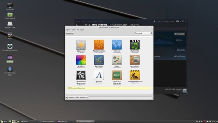
Task: Select the Audacity desktop icon
Action: (x=10, y=59)
